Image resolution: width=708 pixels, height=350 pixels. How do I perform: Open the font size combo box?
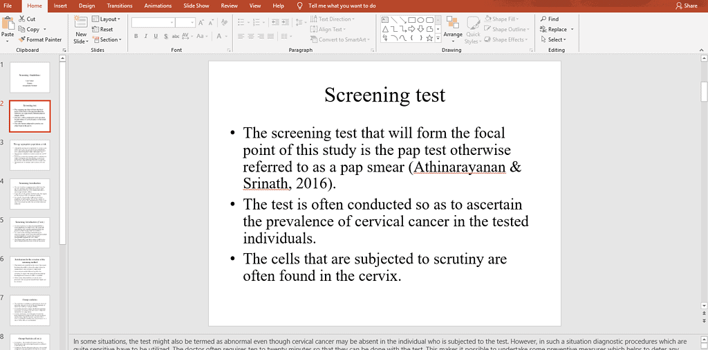tap(185, 23)
